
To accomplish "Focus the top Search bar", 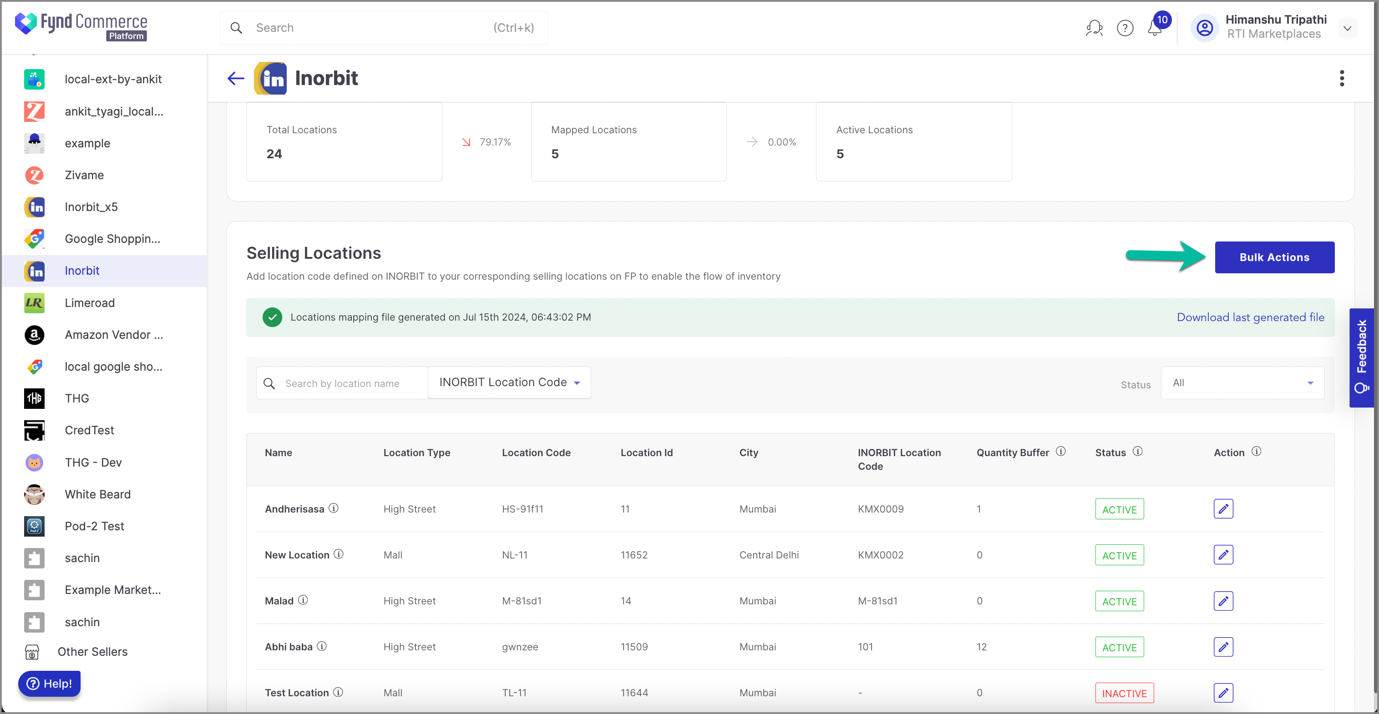I will pyautogui.click(x=384, y=28).
